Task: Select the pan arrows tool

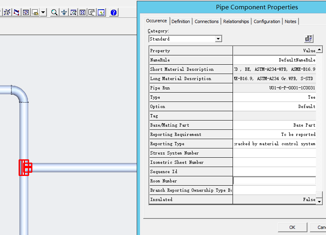Action: tap(64, 13)
